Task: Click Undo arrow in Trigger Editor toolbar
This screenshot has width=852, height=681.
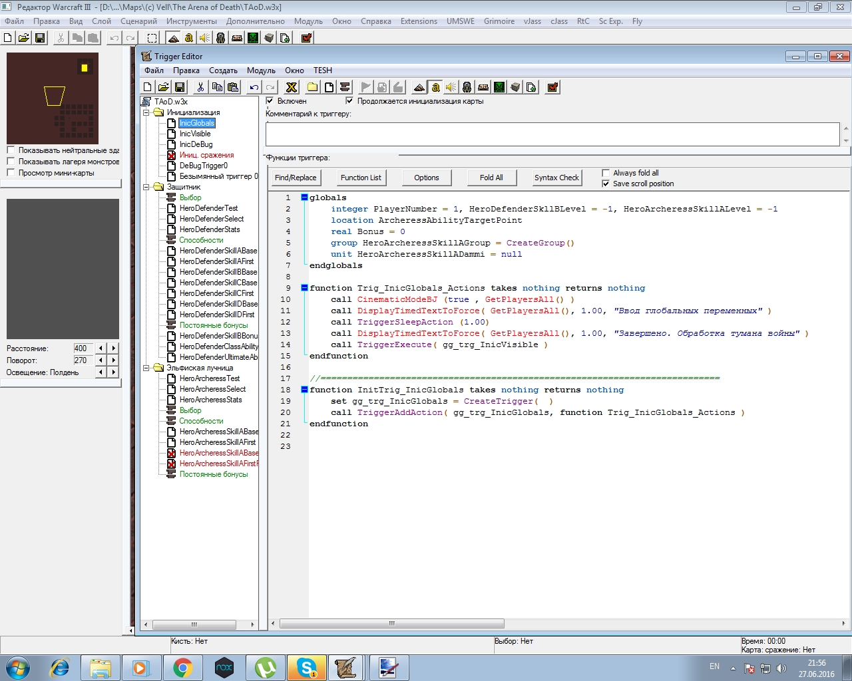Action: (x=254, y=87)
